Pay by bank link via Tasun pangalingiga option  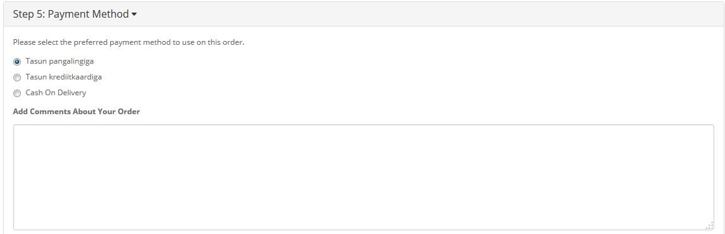(17, 62)
